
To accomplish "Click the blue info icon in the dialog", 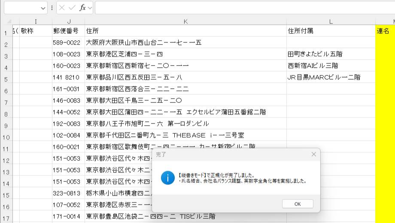I will click(x=167, y=178).
